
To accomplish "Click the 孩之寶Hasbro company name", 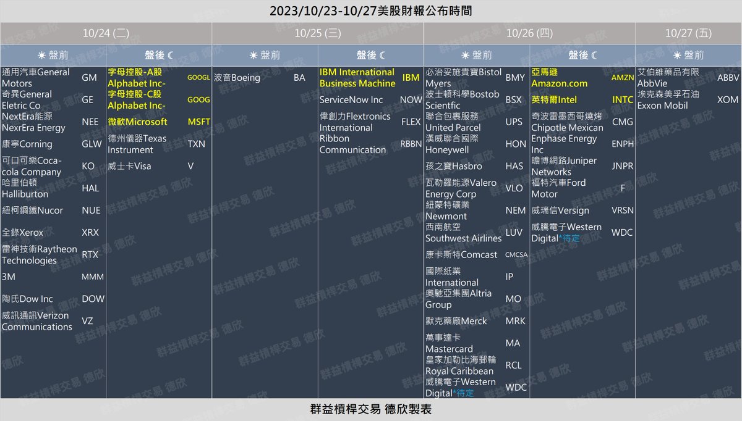I will (x=454, y=166).
